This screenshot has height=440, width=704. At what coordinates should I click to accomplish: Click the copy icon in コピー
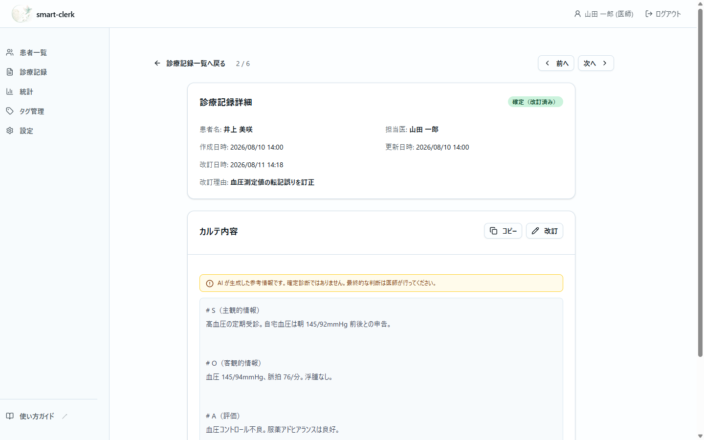pos(494,231)
